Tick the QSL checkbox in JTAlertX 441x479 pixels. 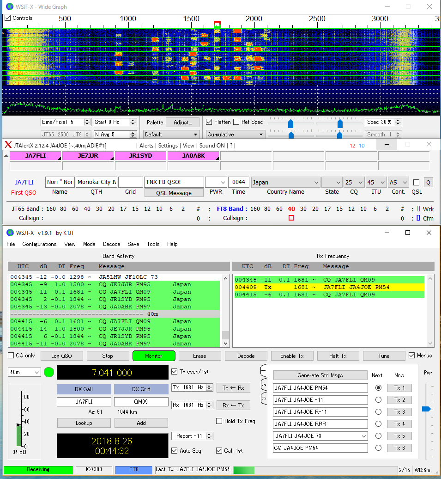point(416,182)
